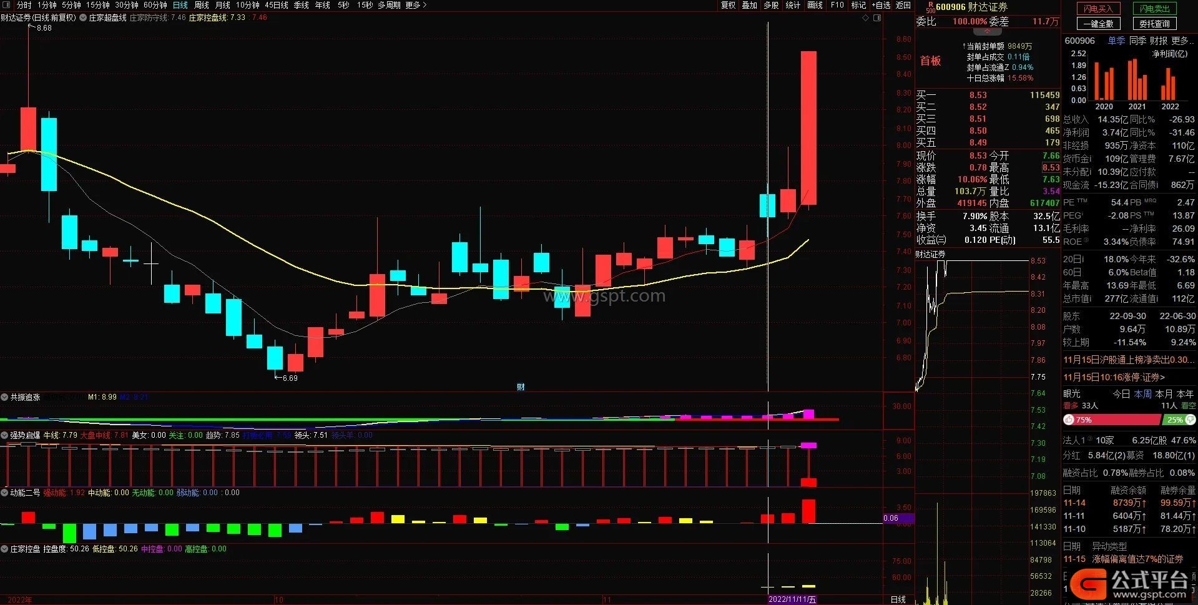Open the 动能二号 indicator dropdown
Screen dimensions: 1198x605
point(5,493)
